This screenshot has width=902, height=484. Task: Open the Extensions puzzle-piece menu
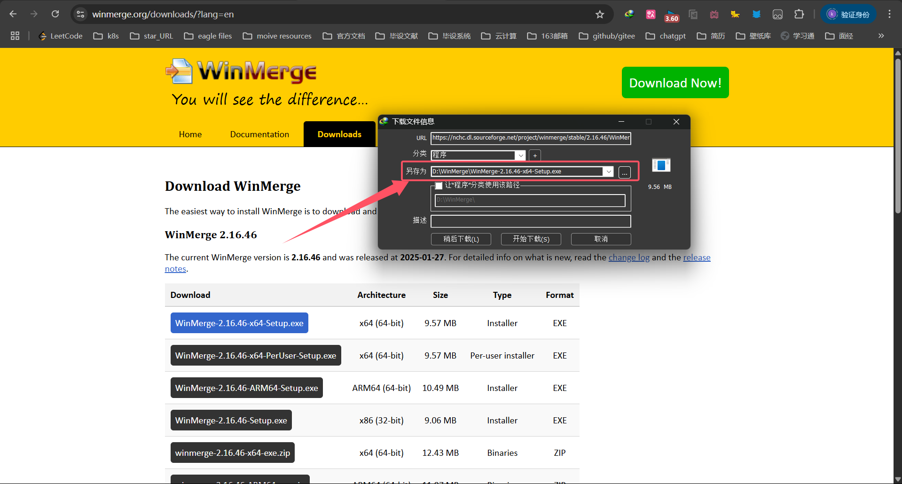tap(799, 14)
